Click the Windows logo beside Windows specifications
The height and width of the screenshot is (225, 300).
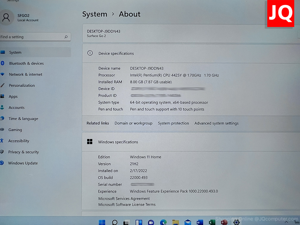point(90,141)
